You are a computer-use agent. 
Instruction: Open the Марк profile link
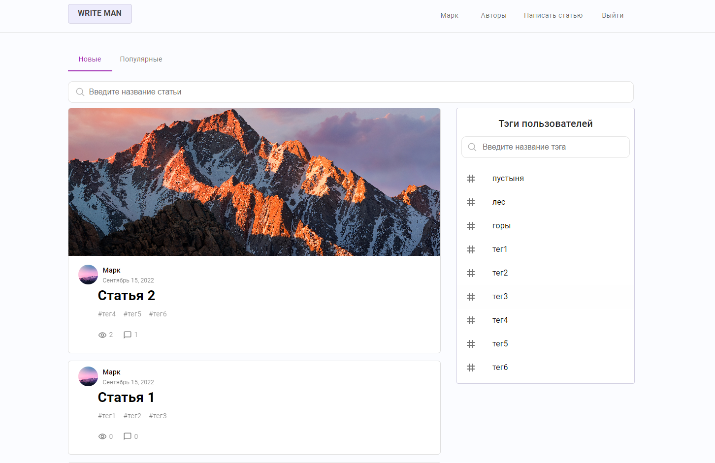(x=449, y=15)
